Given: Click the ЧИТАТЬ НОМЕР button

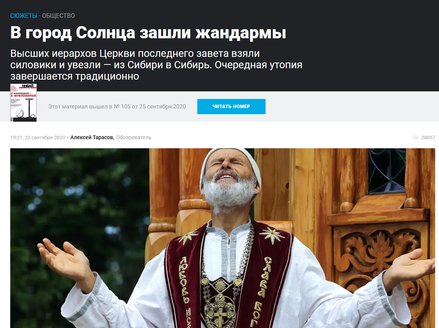Looking at the screenshot, I should coord(231,106).
